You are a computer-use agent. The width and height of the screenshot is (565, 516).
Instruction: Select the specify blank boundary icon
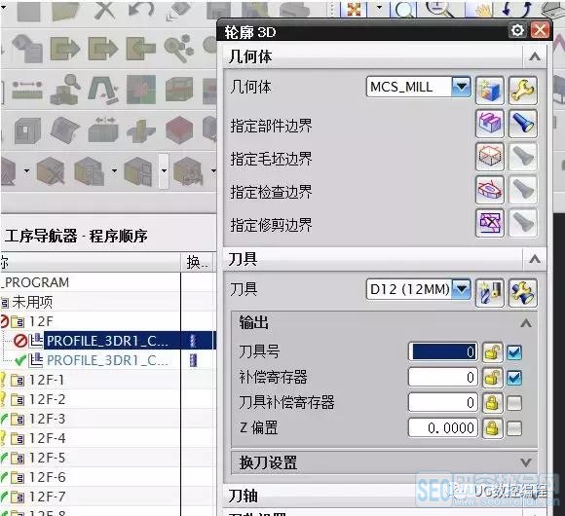coord(489,157)
